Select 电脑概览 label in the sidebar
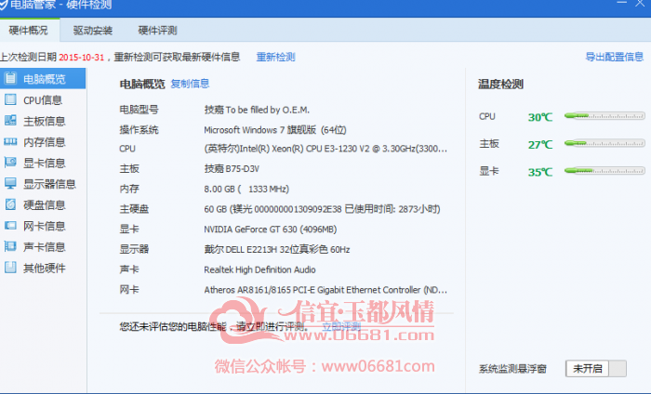Image resolution: width=651 pixels, height=394 pixels. coord(45,79)
